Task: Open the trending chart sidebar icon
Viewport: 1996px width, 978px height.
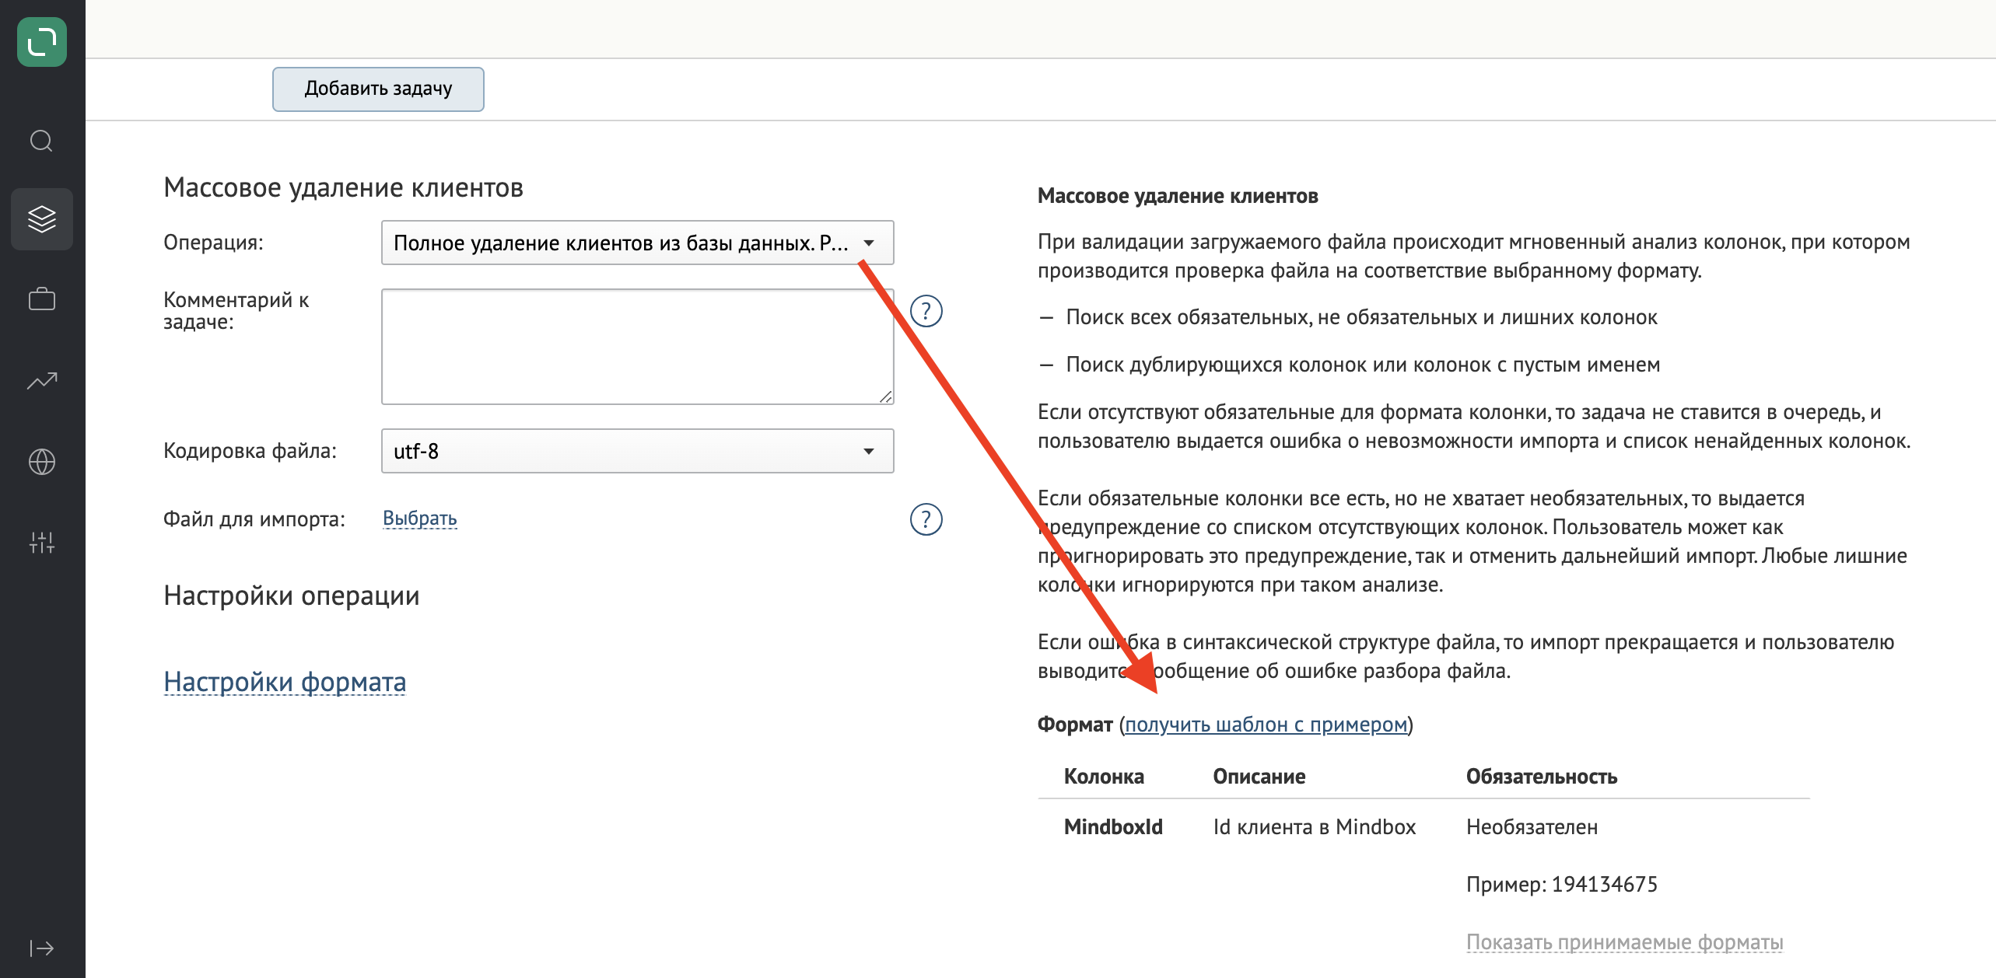Action: tap(42, 380)
